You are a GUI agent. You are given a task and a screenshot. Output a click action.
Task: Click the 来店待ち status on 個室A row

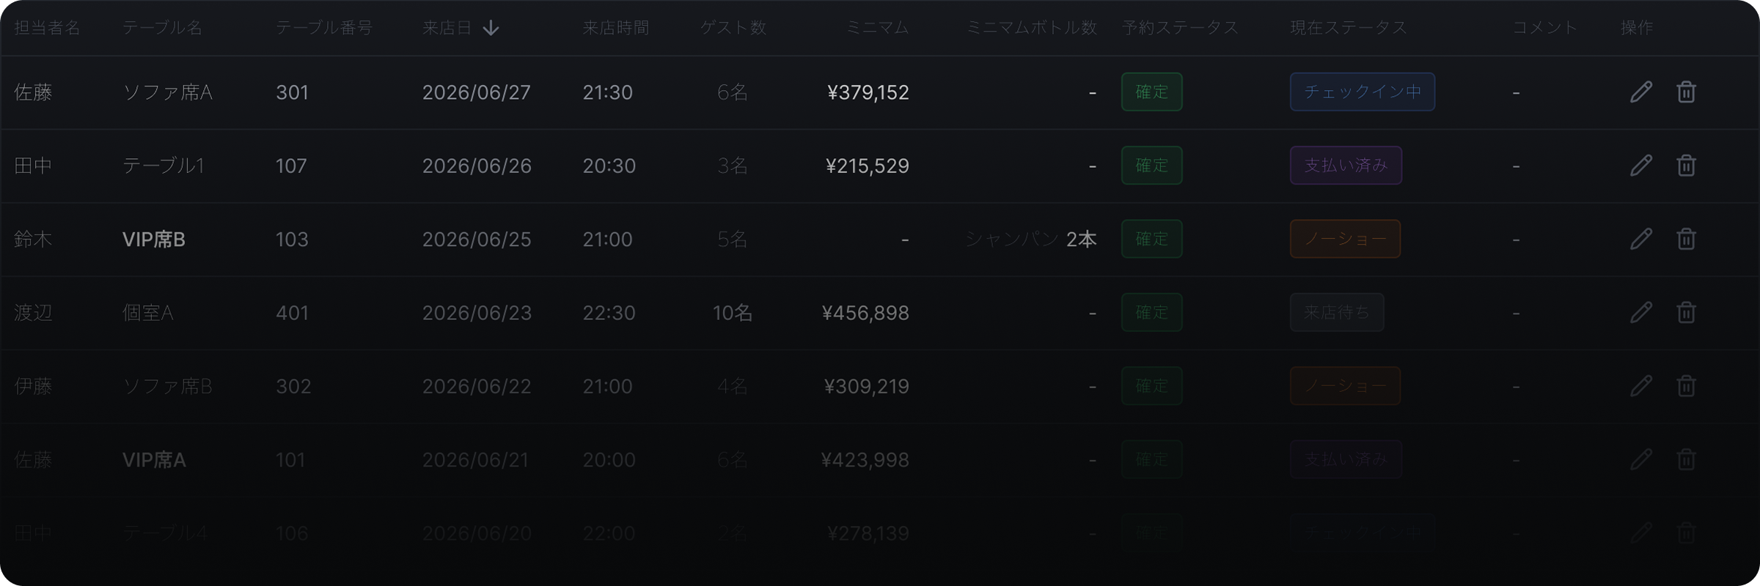[x=1336, y=313]
